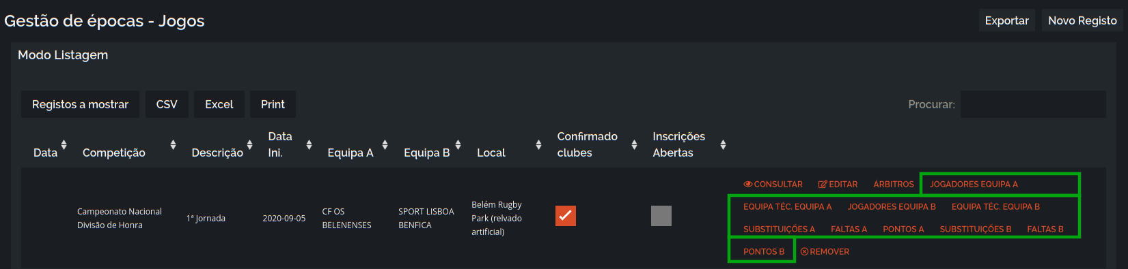Screen dimensions: 1128x269
Task: Sort by Equipa A column arrows
Action: (385, 144)
